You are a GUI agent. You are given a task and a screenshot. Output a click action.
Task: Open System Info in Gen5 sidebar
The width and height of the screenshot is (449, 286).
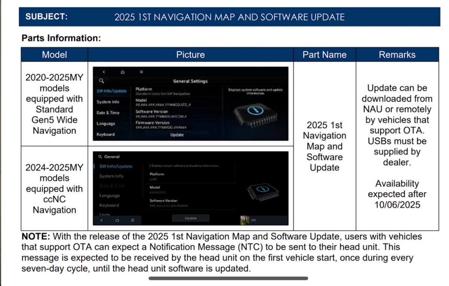tap(108, 102)
